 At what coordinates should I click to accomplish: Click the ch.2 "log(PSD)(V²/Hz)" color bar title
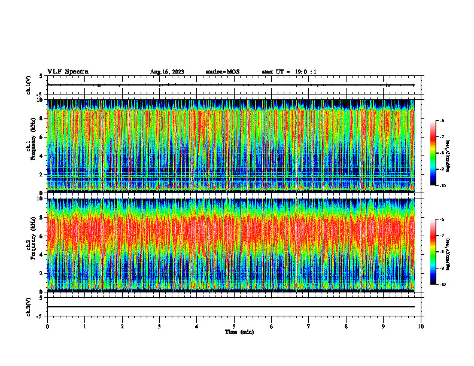(x=449, y=255)
